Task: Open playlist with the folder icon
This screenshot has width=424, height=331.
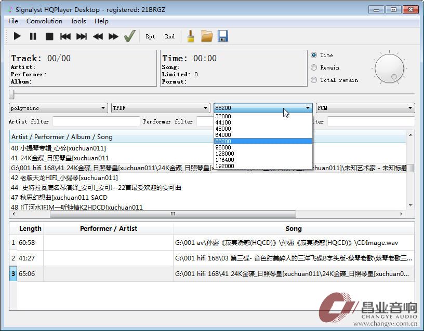Action: (207, 36)
